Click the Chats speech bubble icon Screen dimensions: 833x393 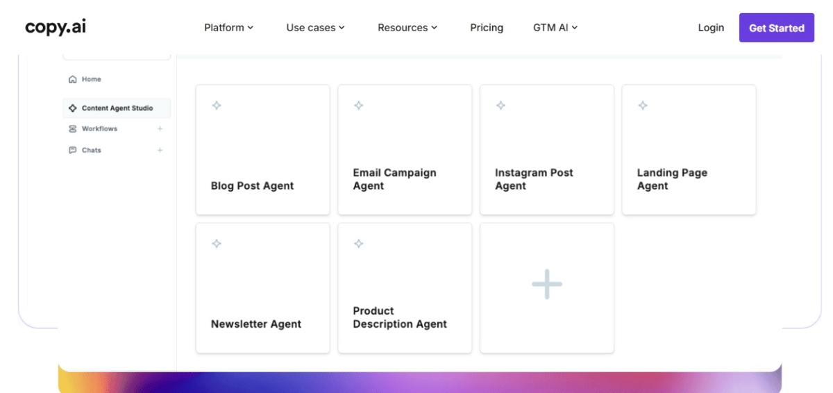73,151
